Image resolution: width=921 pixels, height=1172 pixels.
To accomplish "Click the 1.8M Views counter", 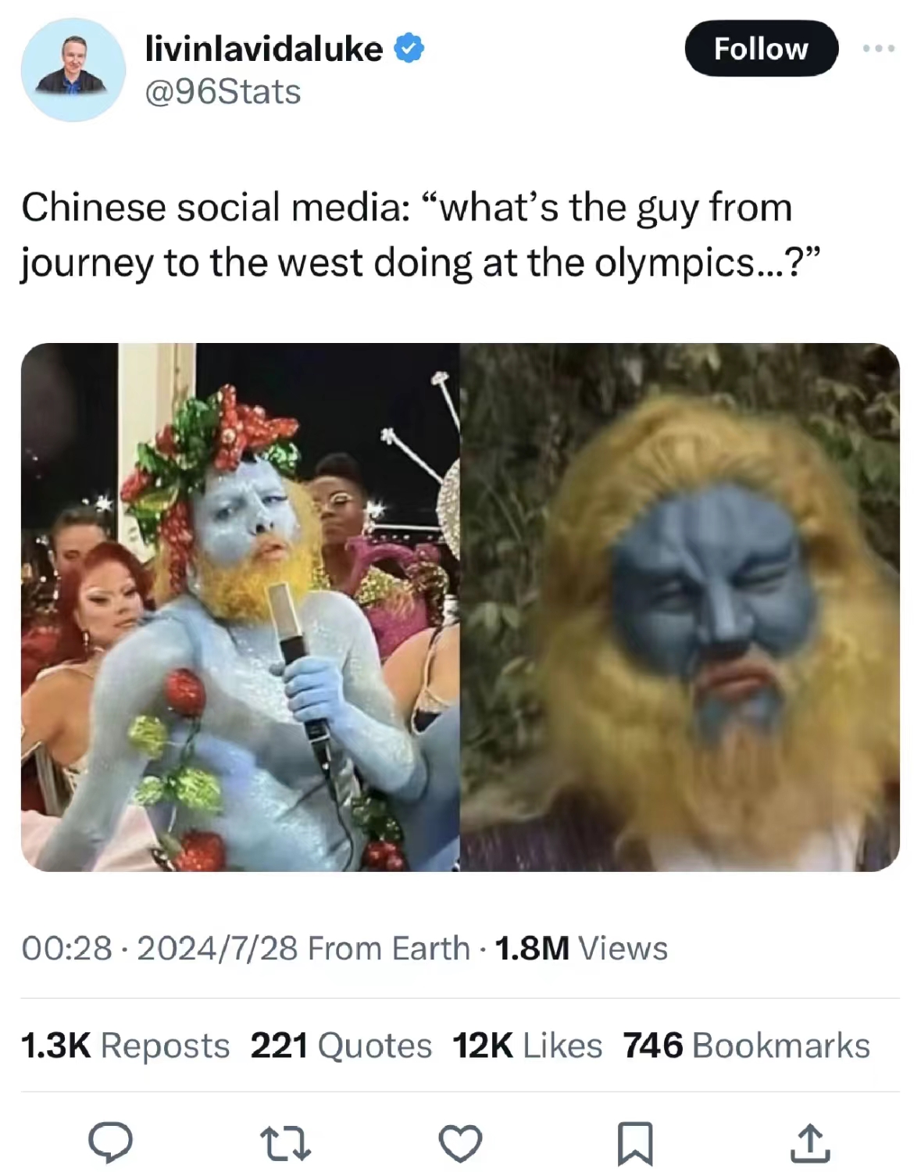I will point(581,948).
